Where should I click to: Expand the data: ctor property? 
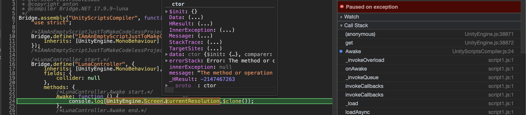166,54
